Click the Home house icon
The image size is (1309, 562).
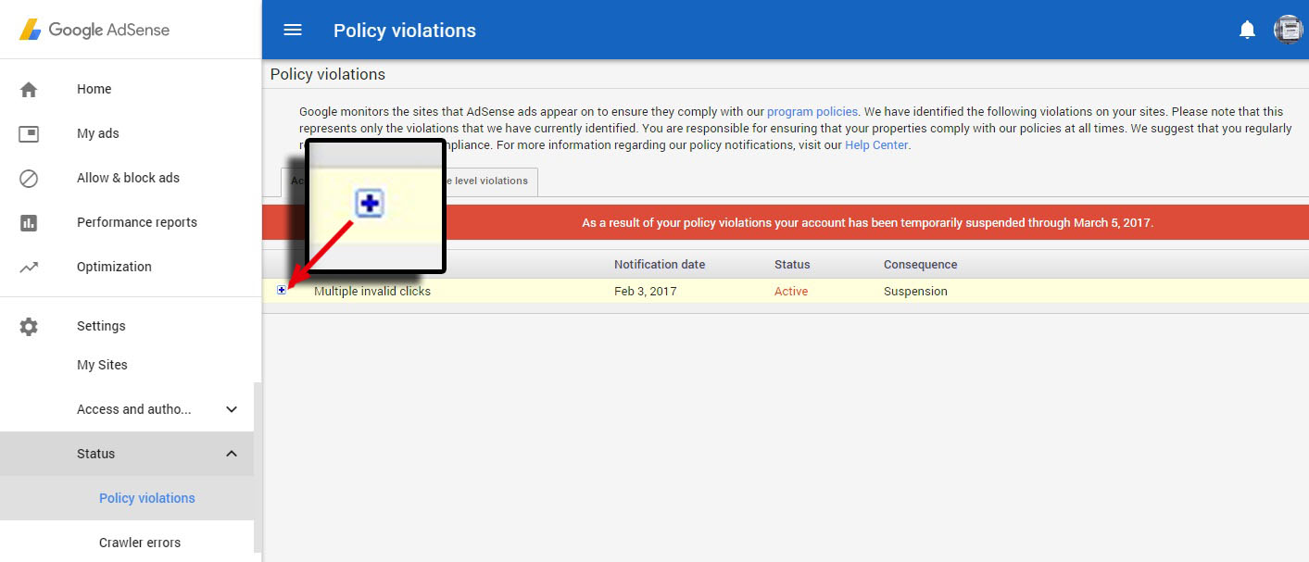29,89
